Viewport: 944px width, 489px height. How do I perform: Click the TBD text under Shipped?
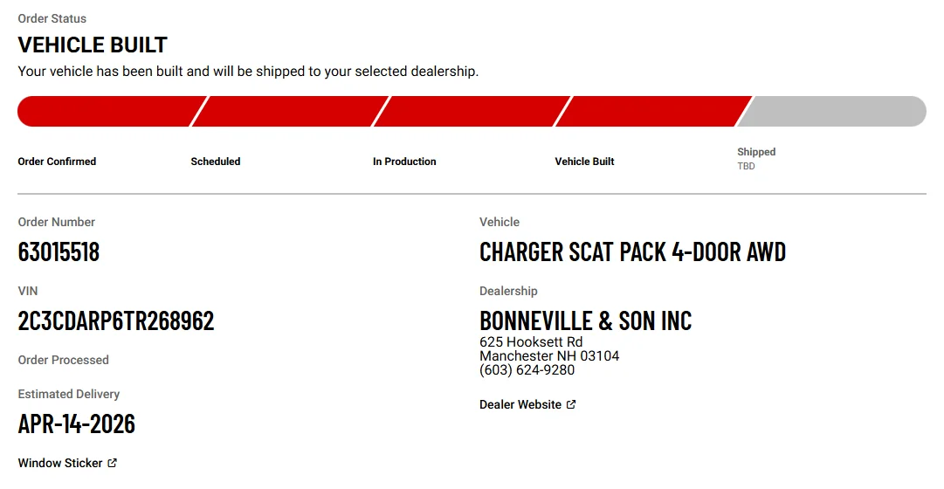pyautogui.click(x=746, y=166)
